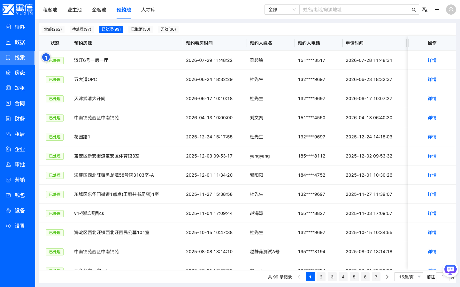The image size is (460, 287).
Task: Click the 东城区东华门街道1点点(王府井书局店)1室 listing
Action: (x=117, y=194)
